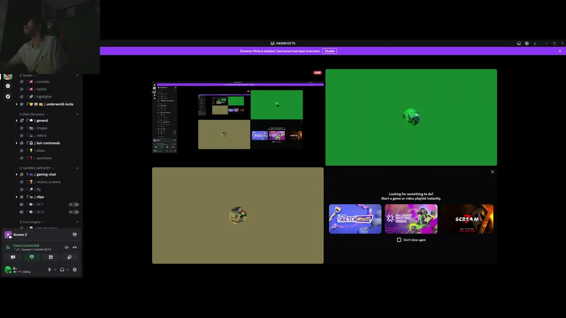This screenshot has width=566, height=318.
Task: Toggle the green screen share button
Action: (x=32, y=257)
